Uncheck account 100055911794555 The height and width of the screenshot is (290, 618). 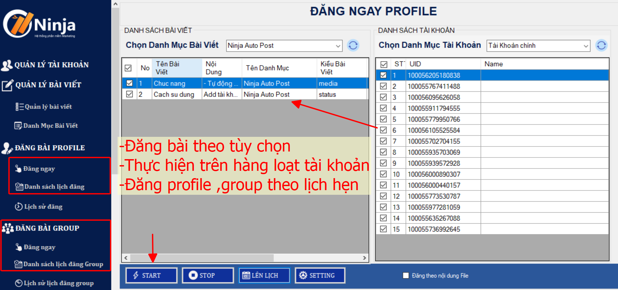pyautogui.click(x=383, y=108)
